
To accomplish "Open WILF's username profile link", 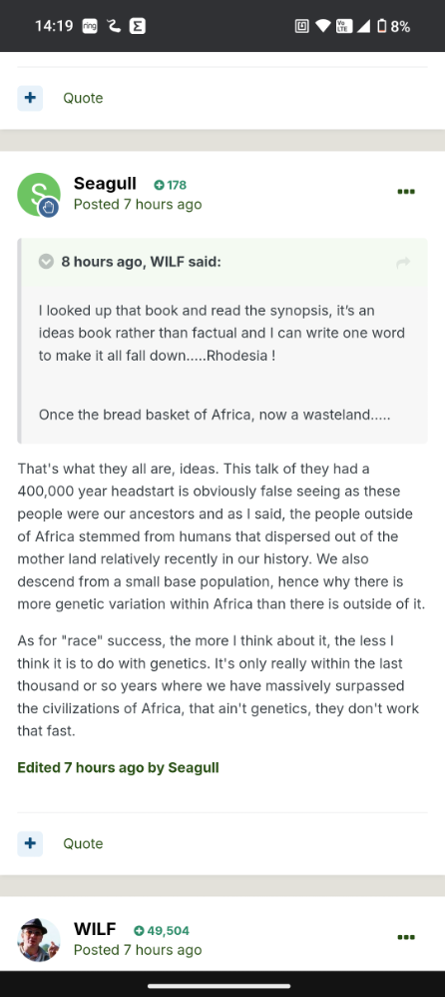I will click(x=95, y=930).
